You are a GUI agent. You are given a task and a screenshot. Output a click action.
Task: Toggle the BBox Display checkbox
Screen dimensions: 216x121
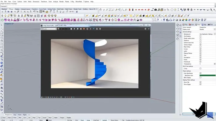[x=201, y=78]
